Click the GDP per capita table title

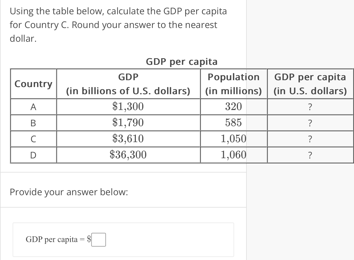(x=182, y=62)
